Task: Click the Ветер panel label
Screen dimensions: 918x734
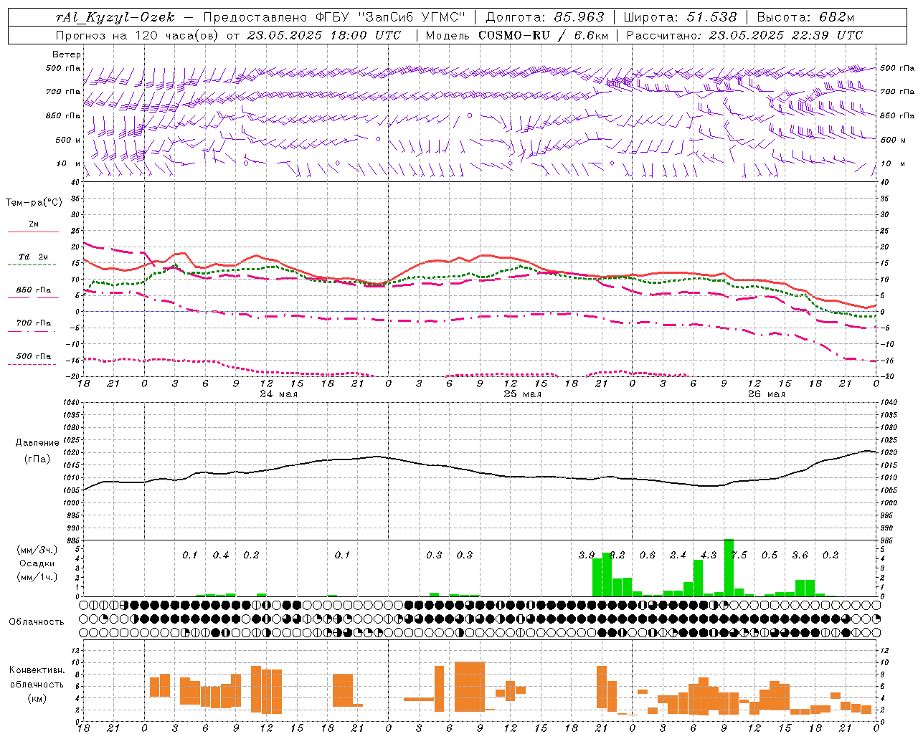Action: 66,54
